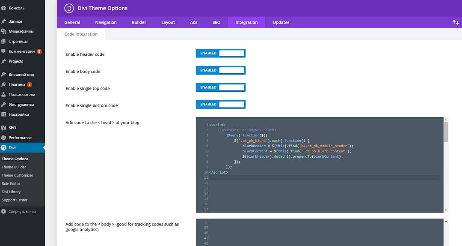
Task: Click the Внешний вид brush icon
Action: (x=3, y=75)
